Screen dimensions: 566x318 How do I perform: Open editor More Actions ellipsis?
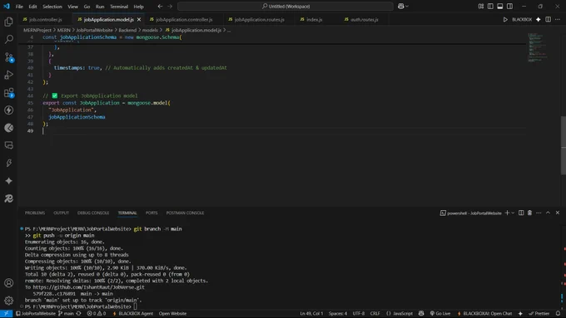click(x=558, y=19)
